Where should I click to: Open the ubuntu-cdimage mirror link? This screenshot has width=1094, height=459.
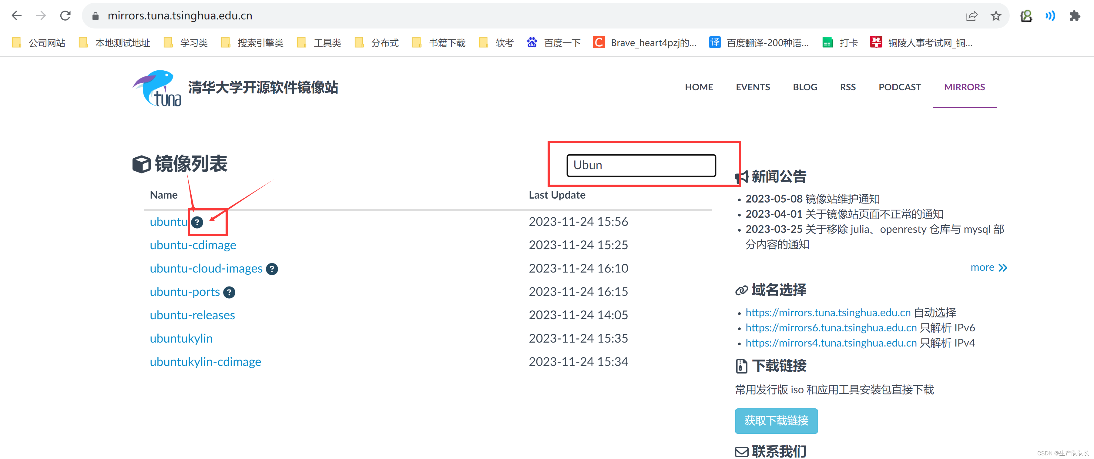(193, 245)
